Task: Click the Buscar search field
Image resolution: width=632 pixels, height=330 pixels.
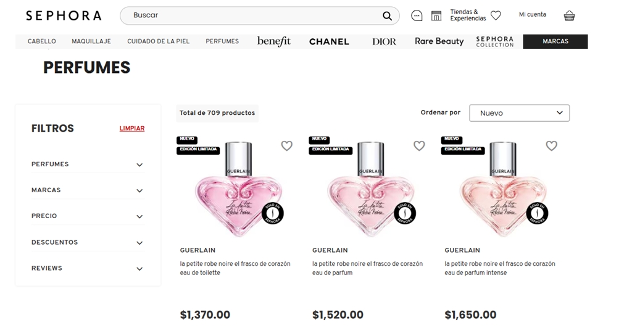Action: pos(253,15)
